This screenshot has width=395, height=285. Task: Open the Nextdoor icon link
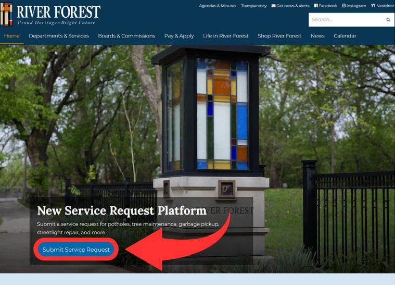point(373,6)
